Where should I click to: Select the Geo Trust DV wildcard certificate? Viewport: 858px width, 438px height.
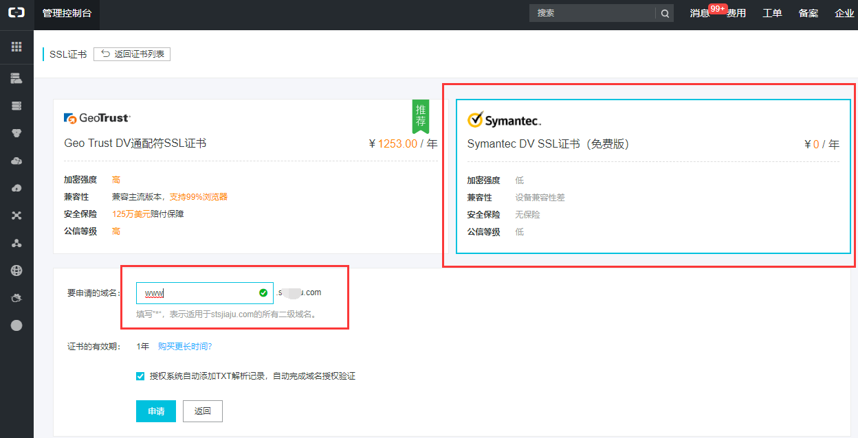point(250,176)
